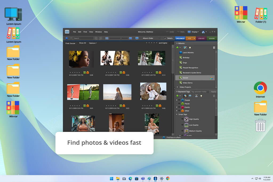Click the blue Back arrow
The height and width of the screenshot is (182, 273).
pyautogui.click(x=67, y=38)
